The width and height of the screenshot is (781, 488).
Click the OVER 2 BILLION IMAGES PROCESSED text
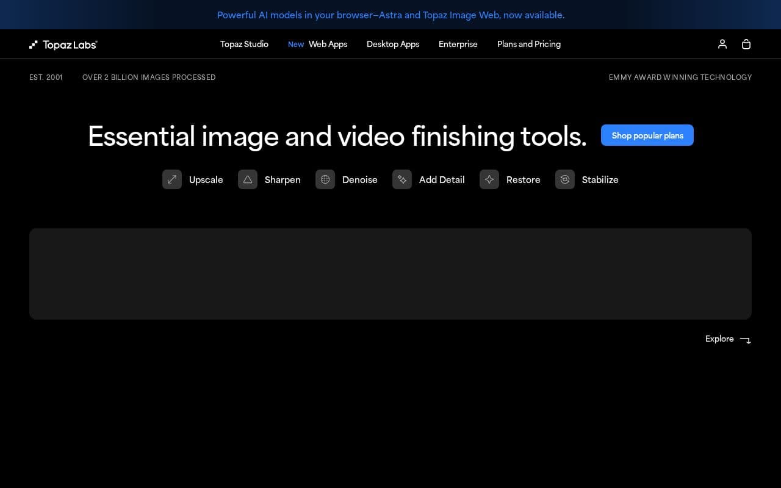149,77
